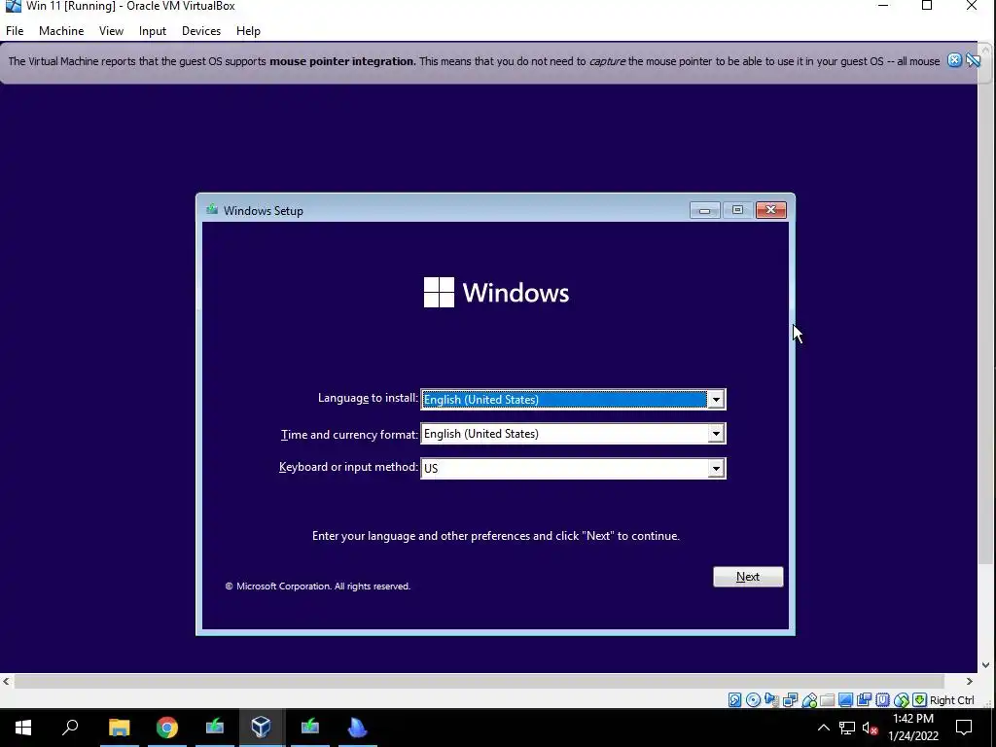Open the Devices menu
This screenshot has height=747, width=996.
[x=201, y=30]
